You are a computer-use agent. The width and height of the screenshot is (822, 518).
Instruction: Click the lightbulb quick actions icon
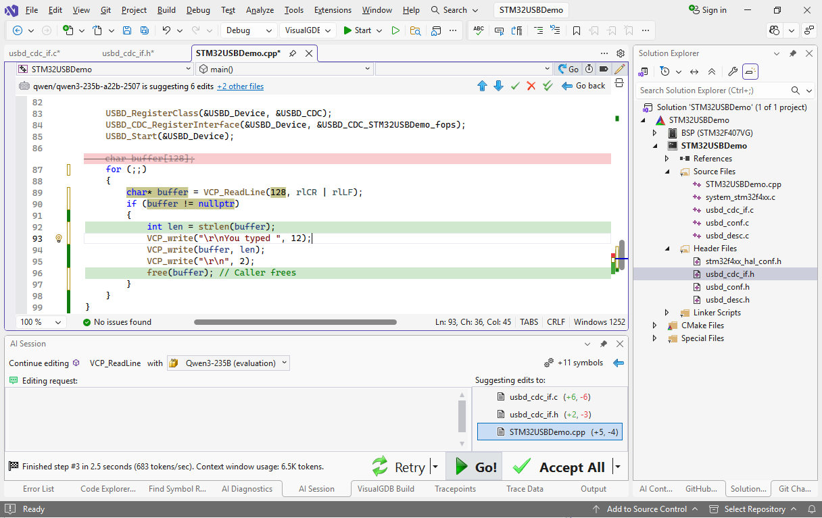click(x=59, y=238)
